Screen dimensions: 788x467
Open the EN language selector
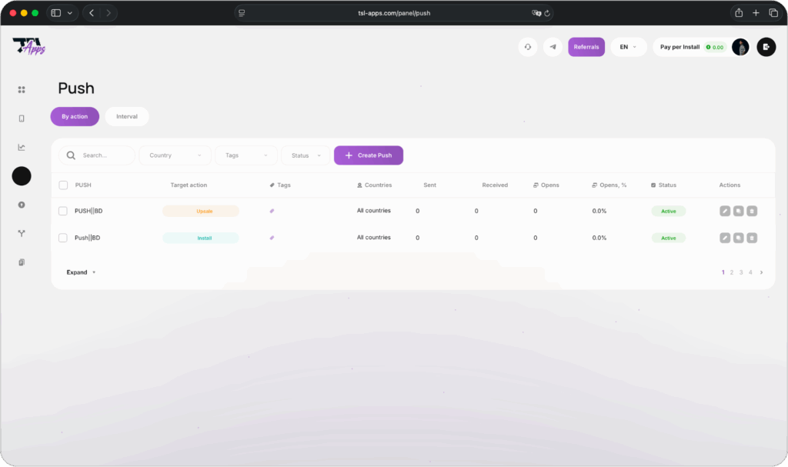(x=628, y=47)
